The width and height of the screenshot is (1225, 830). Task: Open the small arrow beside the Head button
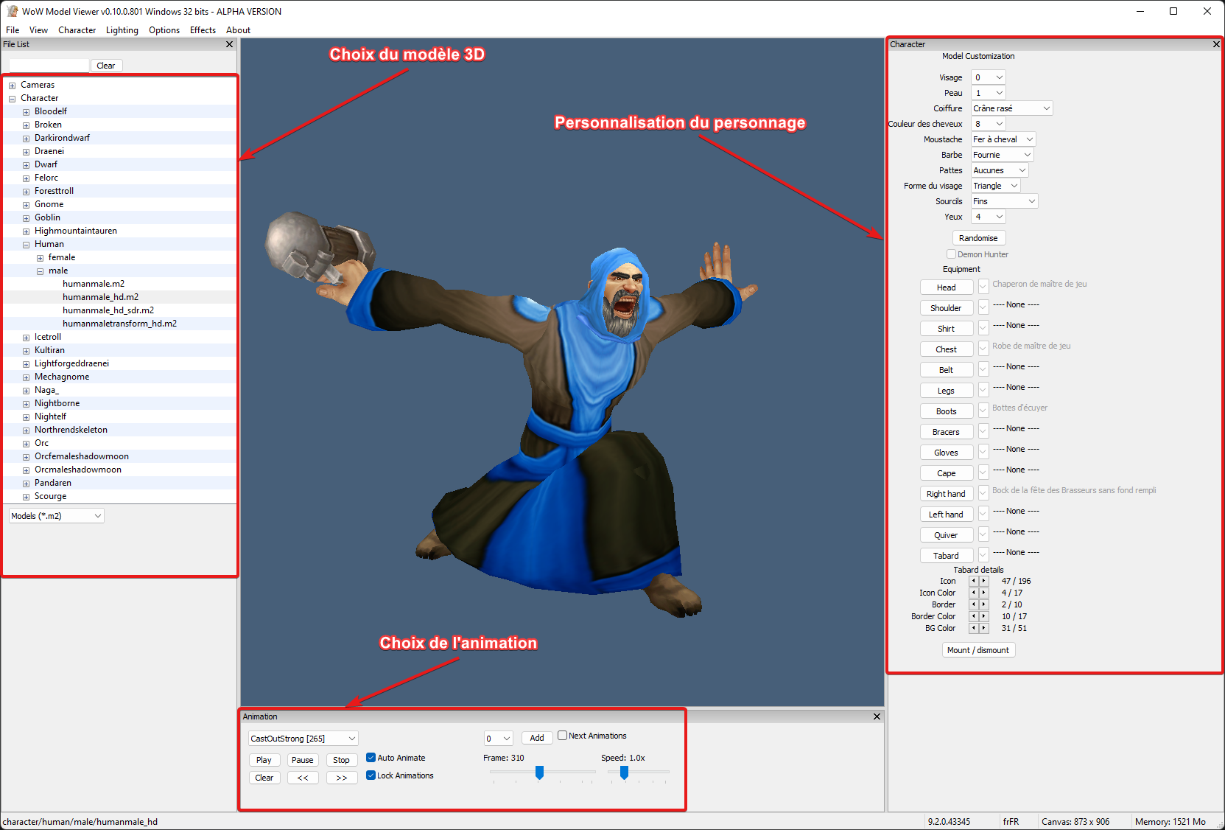click(x=983, y=287)
